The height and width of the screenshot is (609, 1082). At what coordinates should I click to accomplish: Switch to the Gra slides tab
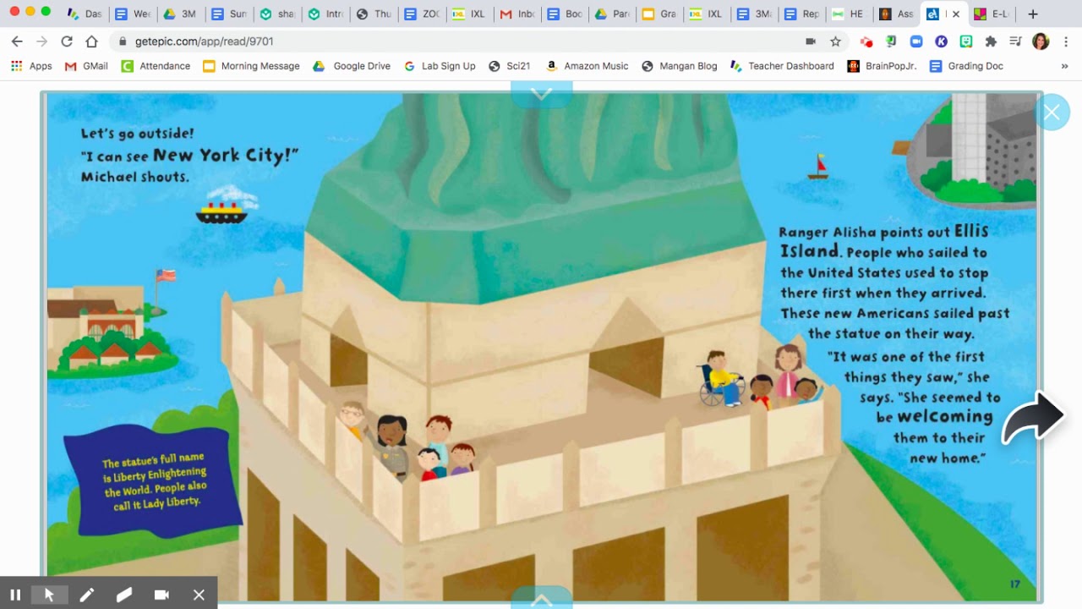(661, 14)
